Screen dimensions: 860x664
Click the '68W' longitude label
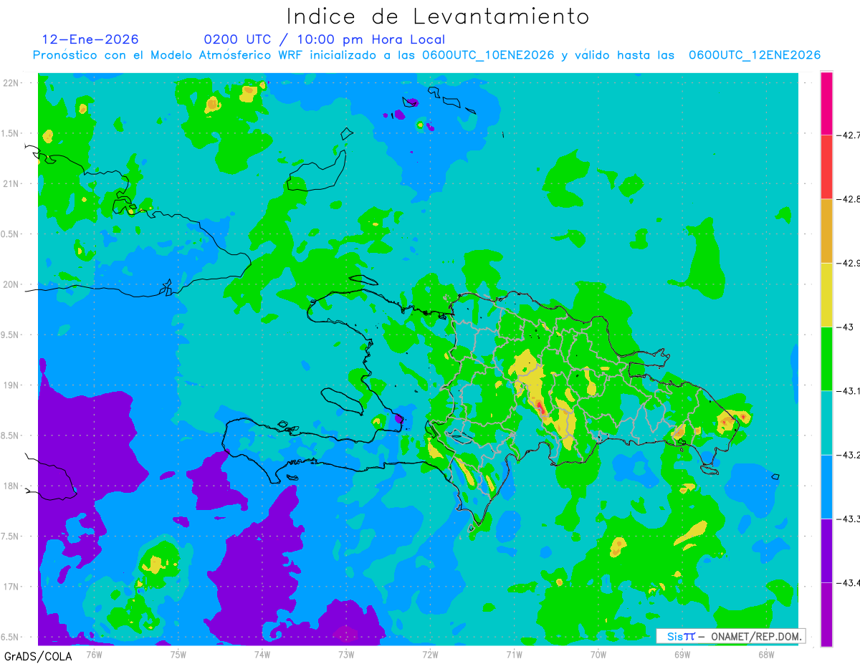pos(766,654)
